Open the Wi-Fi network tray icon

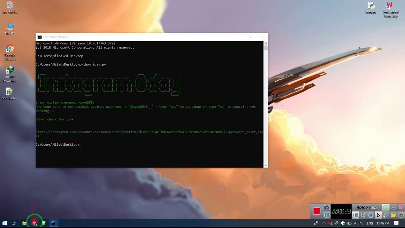coord(356,223)
